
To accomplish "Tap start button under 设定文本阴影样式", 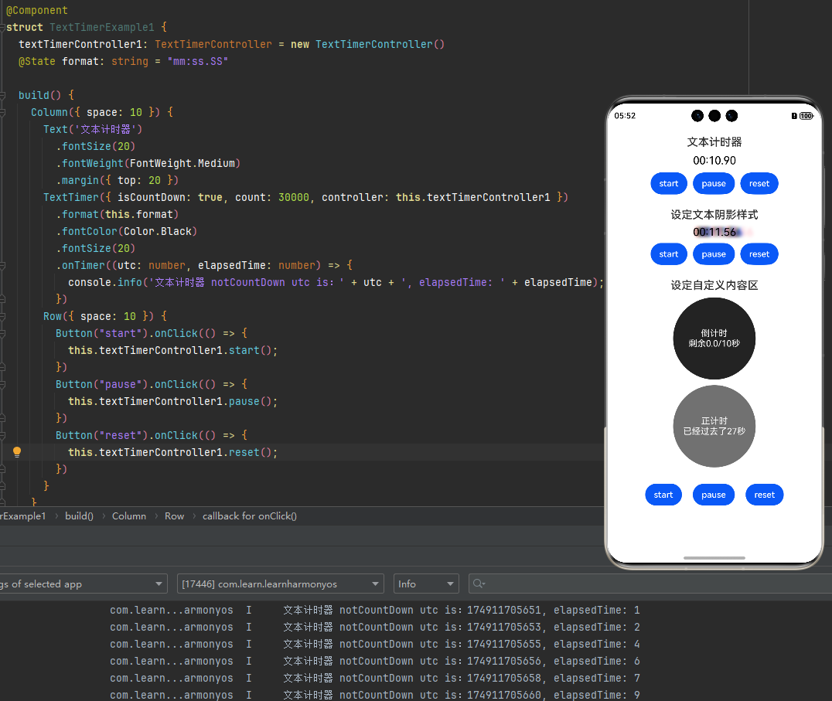I will (x=669, y=254).
